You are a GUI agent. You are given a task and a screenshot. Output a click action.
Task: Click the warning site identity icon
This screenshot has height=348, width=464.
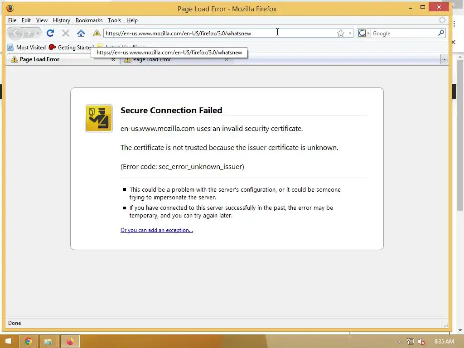point(97,33)
